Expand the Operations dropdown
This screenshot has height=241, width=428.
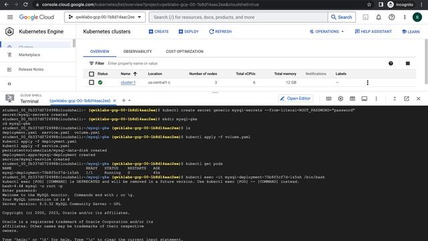click(327, 31)
